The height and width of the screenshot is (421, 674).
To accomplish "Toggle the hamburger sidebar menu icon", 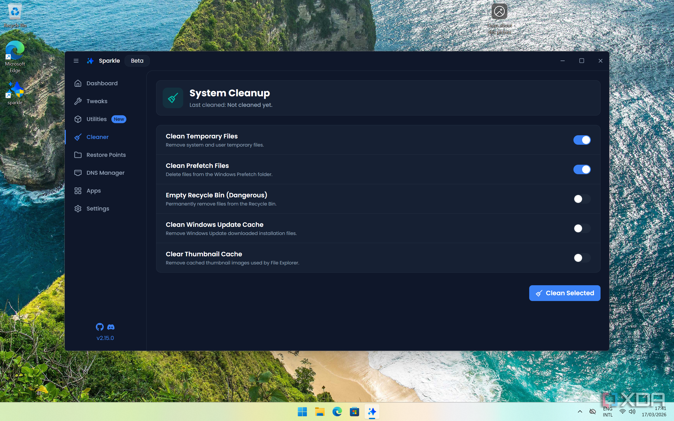I will [76, 61].
